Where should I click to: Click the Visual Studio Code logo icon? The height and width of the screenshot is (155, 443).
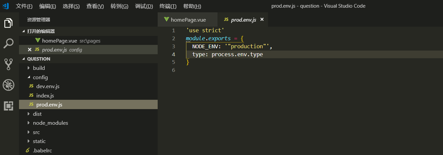click(6, 6)
